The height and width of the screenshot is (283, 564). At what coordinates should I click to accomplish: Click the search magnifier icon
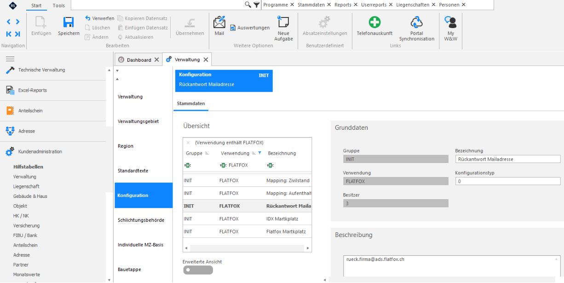click(x=248, y=5)
